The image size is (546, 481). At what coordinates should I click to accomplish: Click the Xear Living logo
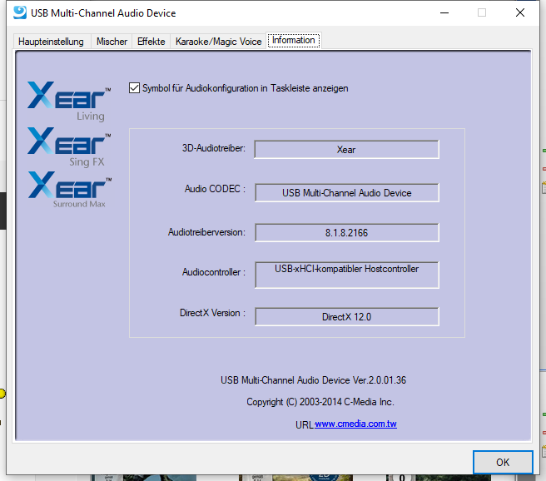click(x=69, y=101)
